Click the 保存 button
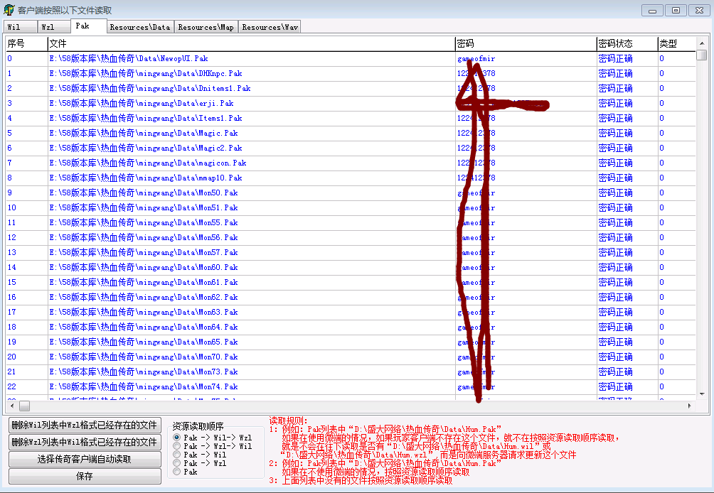Image resolution: width=714 pixels, height=493 pixels. pos(85,476)
